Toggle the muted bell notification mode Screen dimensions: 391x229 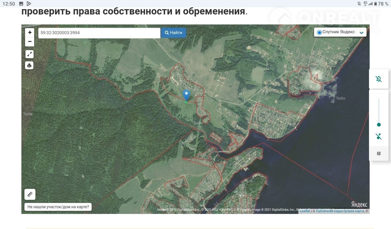pyautogui.click(x=379, y=79)
